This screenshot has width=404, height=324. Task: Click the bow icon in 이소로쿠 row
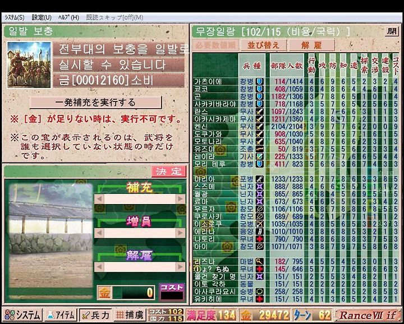pos(259,224)
